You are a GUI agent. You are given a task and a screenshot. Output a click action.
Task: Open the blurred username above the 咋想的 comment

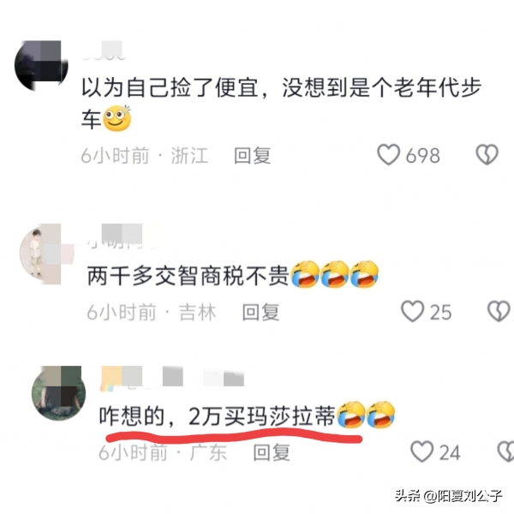tap(172, 378)
